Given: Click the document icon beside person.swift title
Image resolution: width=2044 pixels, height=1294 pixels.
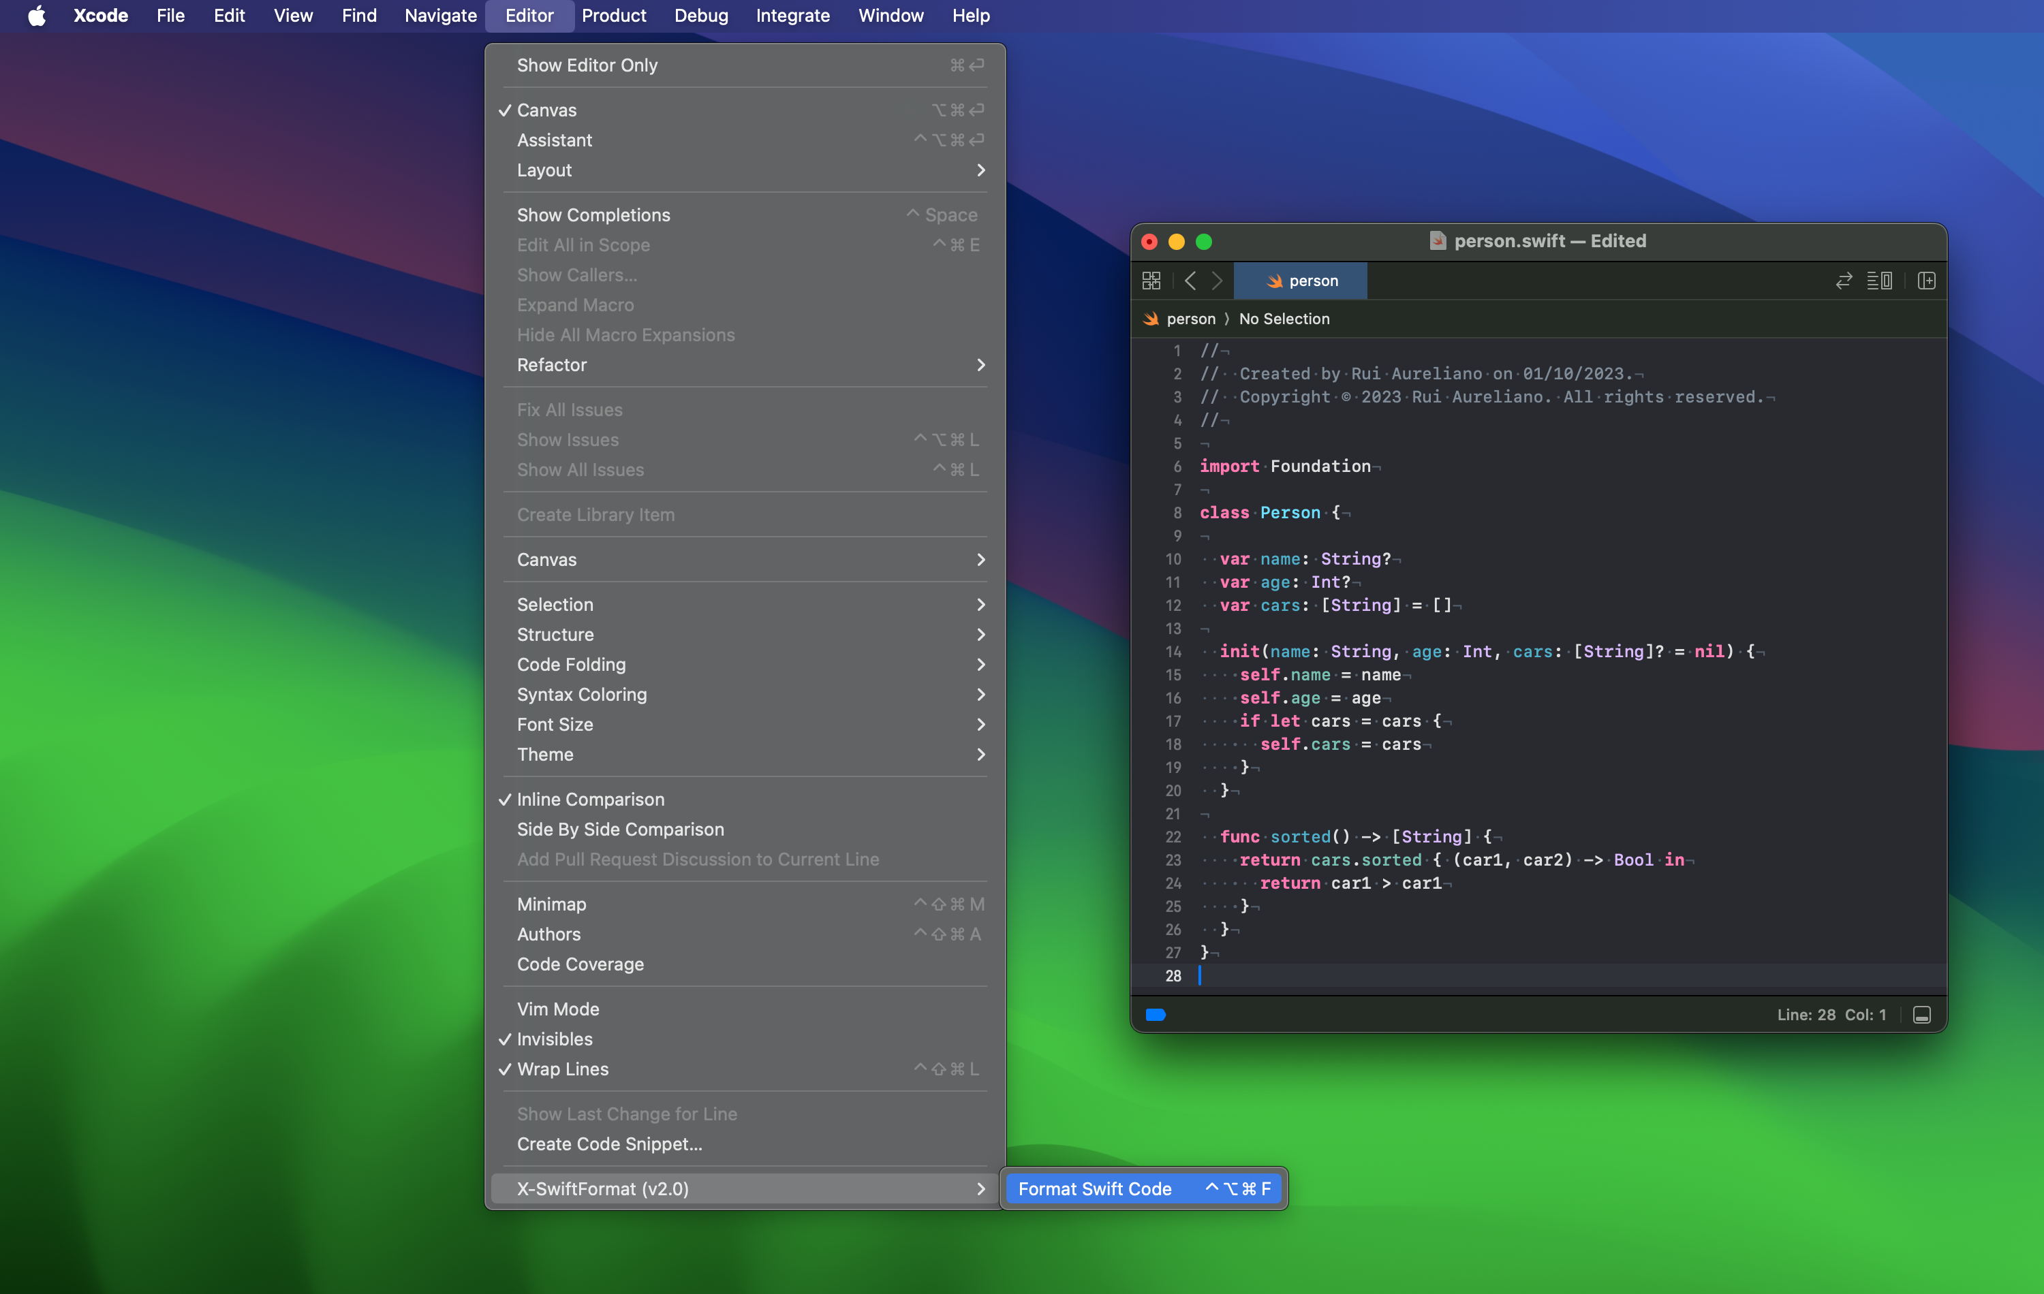Looking at the screenshot, I should (1437, 241).
